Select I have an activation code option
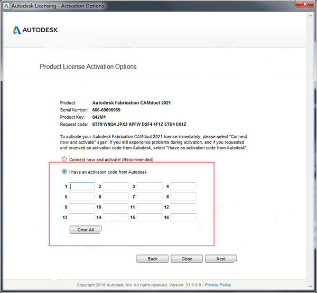 64,172
